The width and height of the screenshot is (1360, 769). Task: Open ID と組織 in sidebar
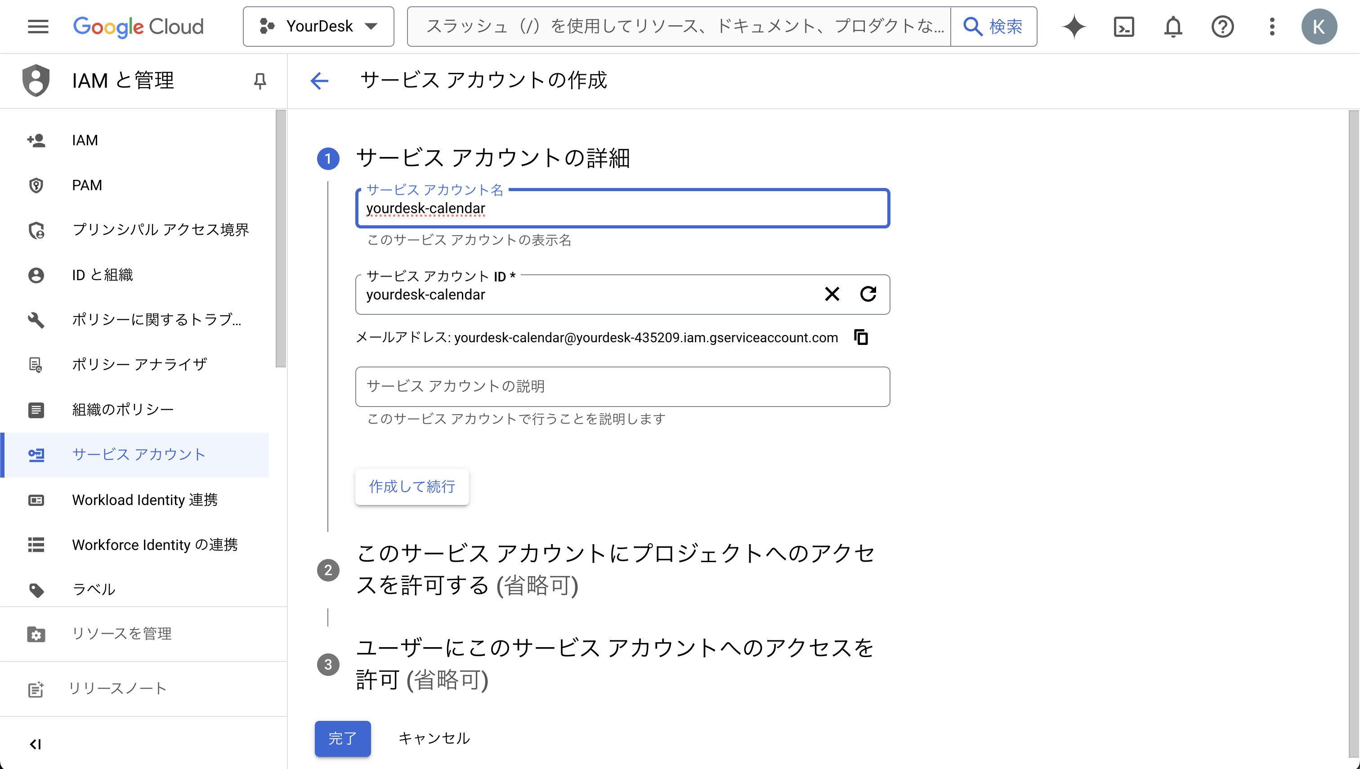(x=135, y=275)
